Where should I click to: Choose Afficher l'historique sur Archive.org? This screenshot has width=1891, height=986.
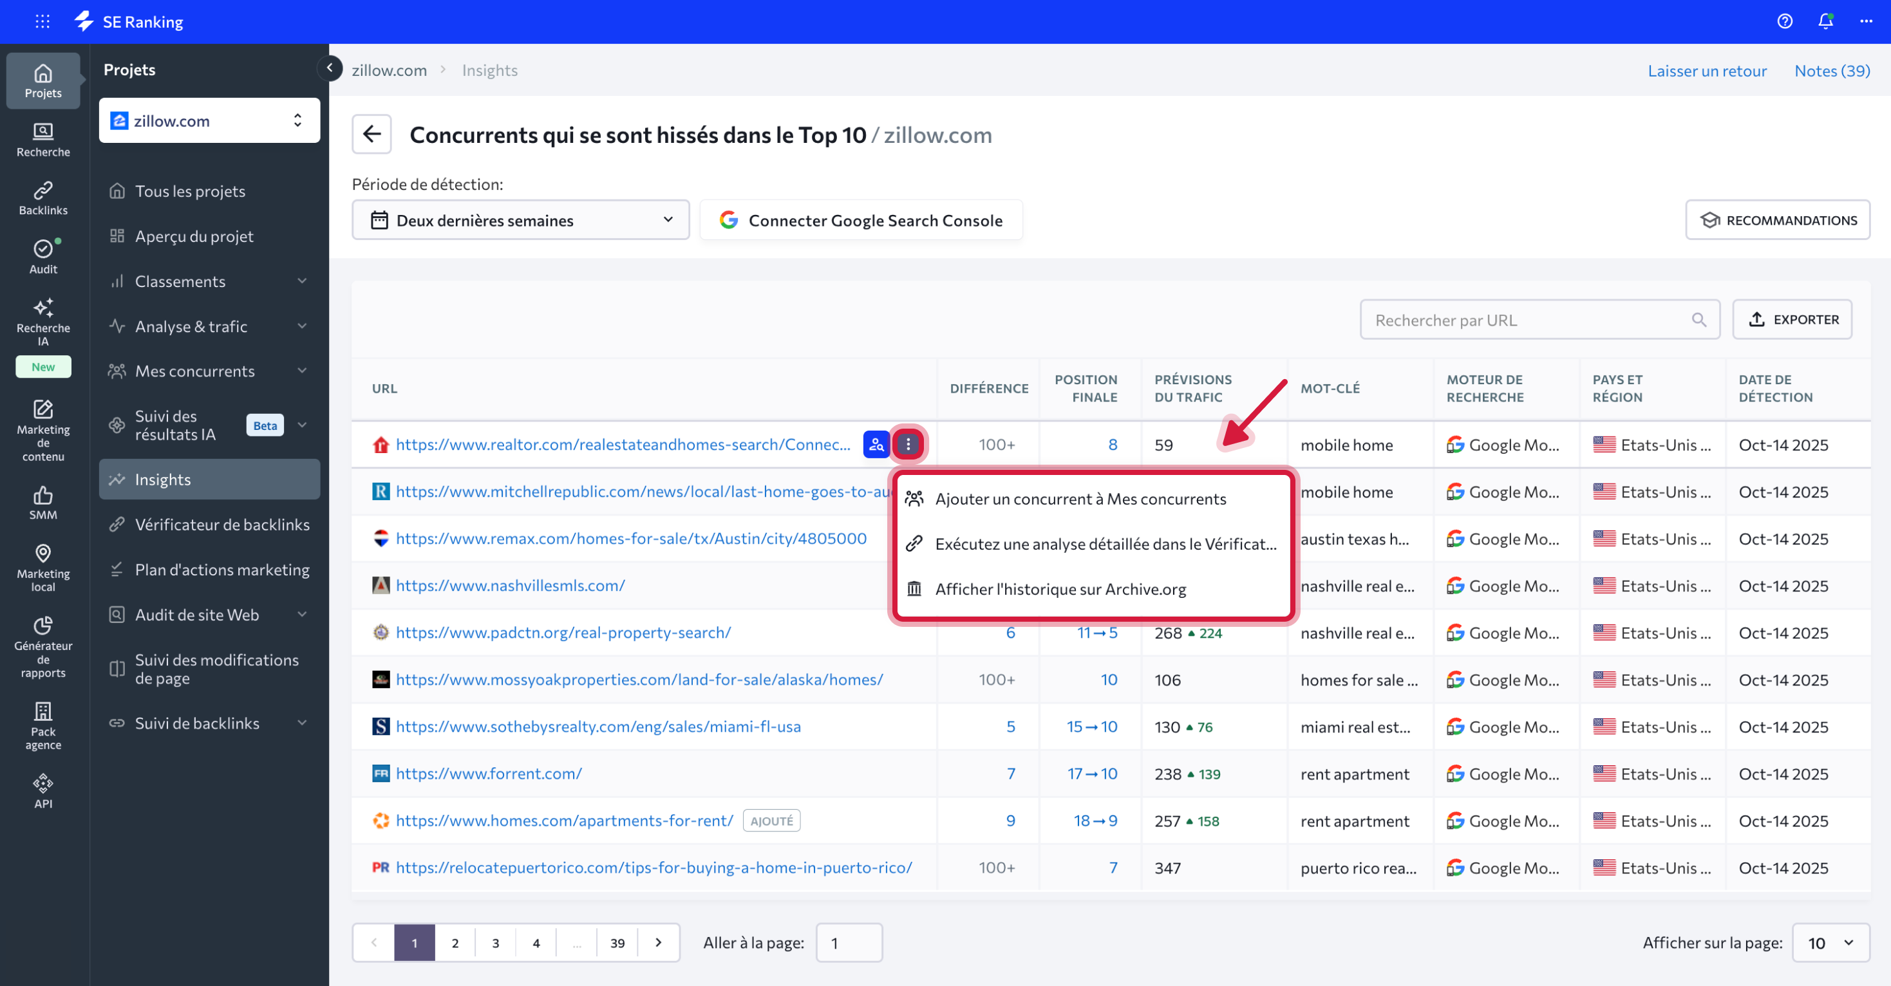point(1060,589)
